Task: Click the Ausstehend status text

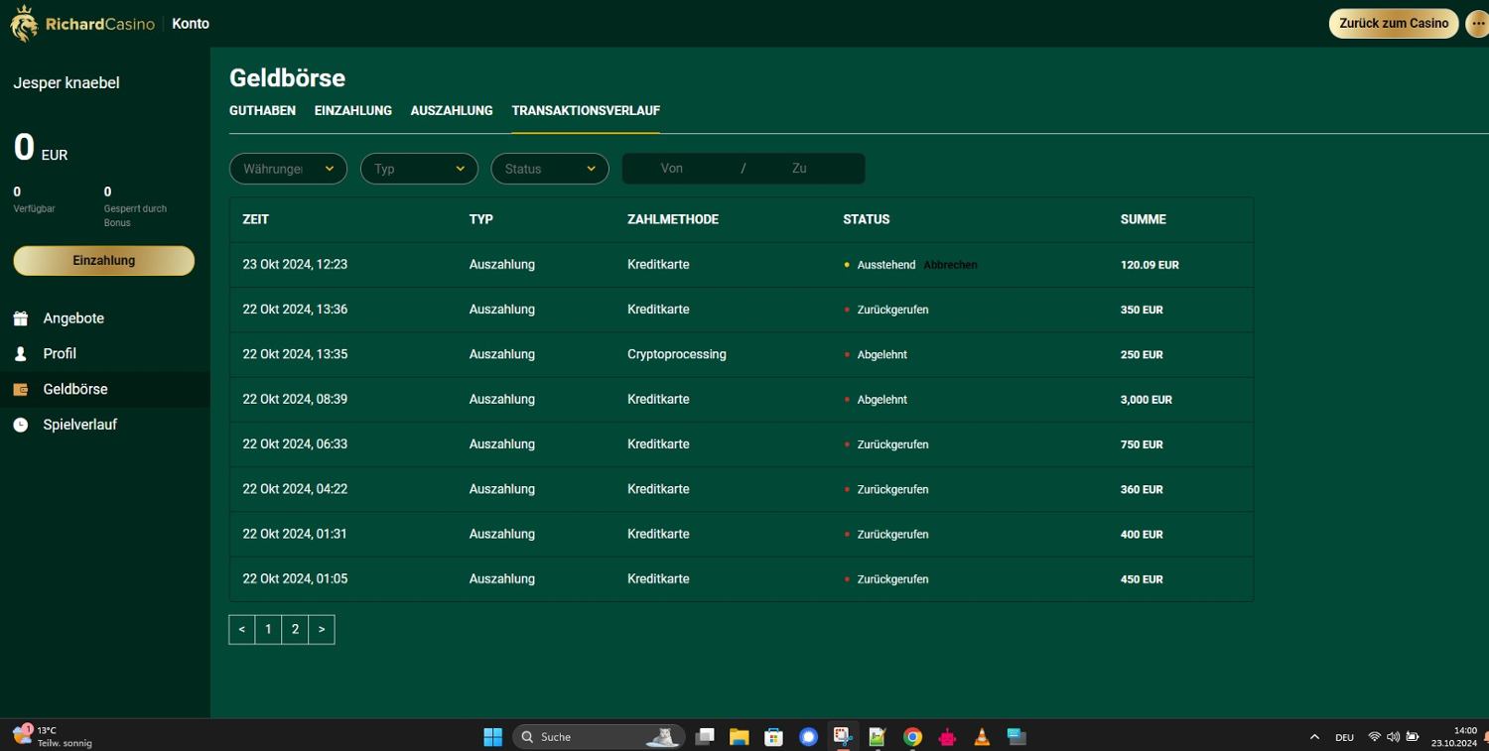Action: [x=886, y=265]
